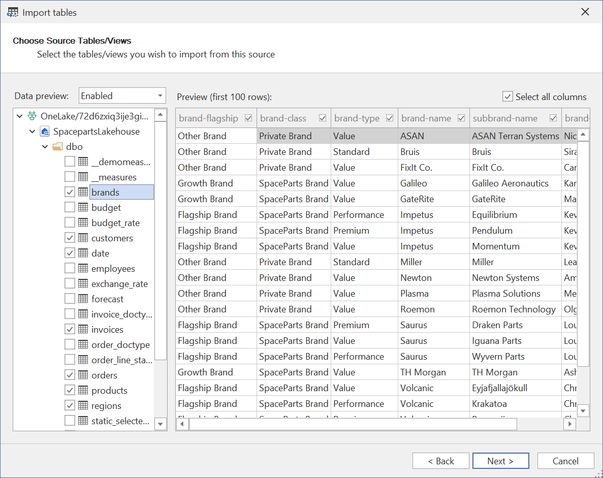Cancel the import dialog
603x478 pixels.
[565, 461]
